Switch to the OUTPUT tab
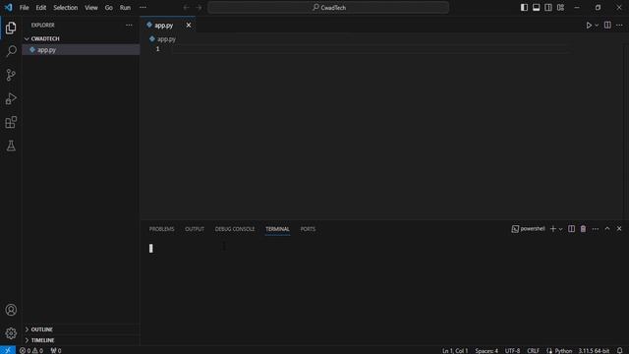629x354 pixels. click(195, 229)
